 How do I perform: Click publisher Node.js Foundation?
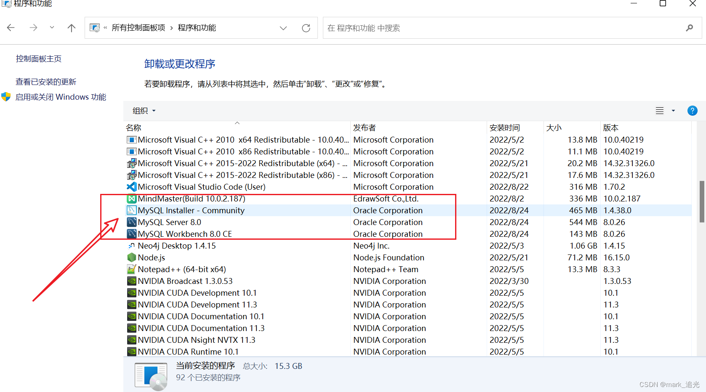[389, 257]
